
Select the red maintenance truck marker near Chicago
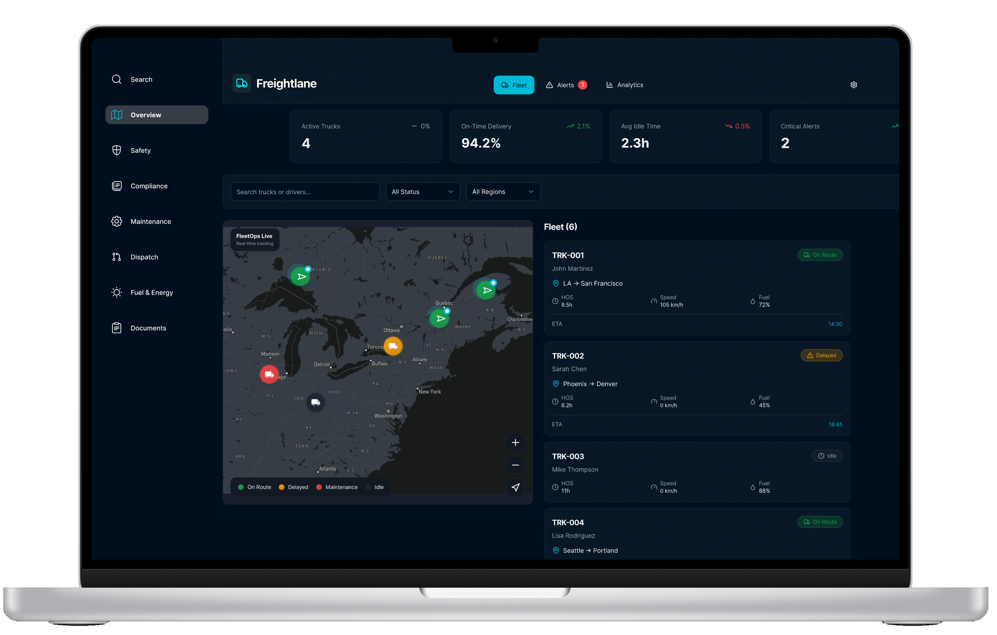269,374
